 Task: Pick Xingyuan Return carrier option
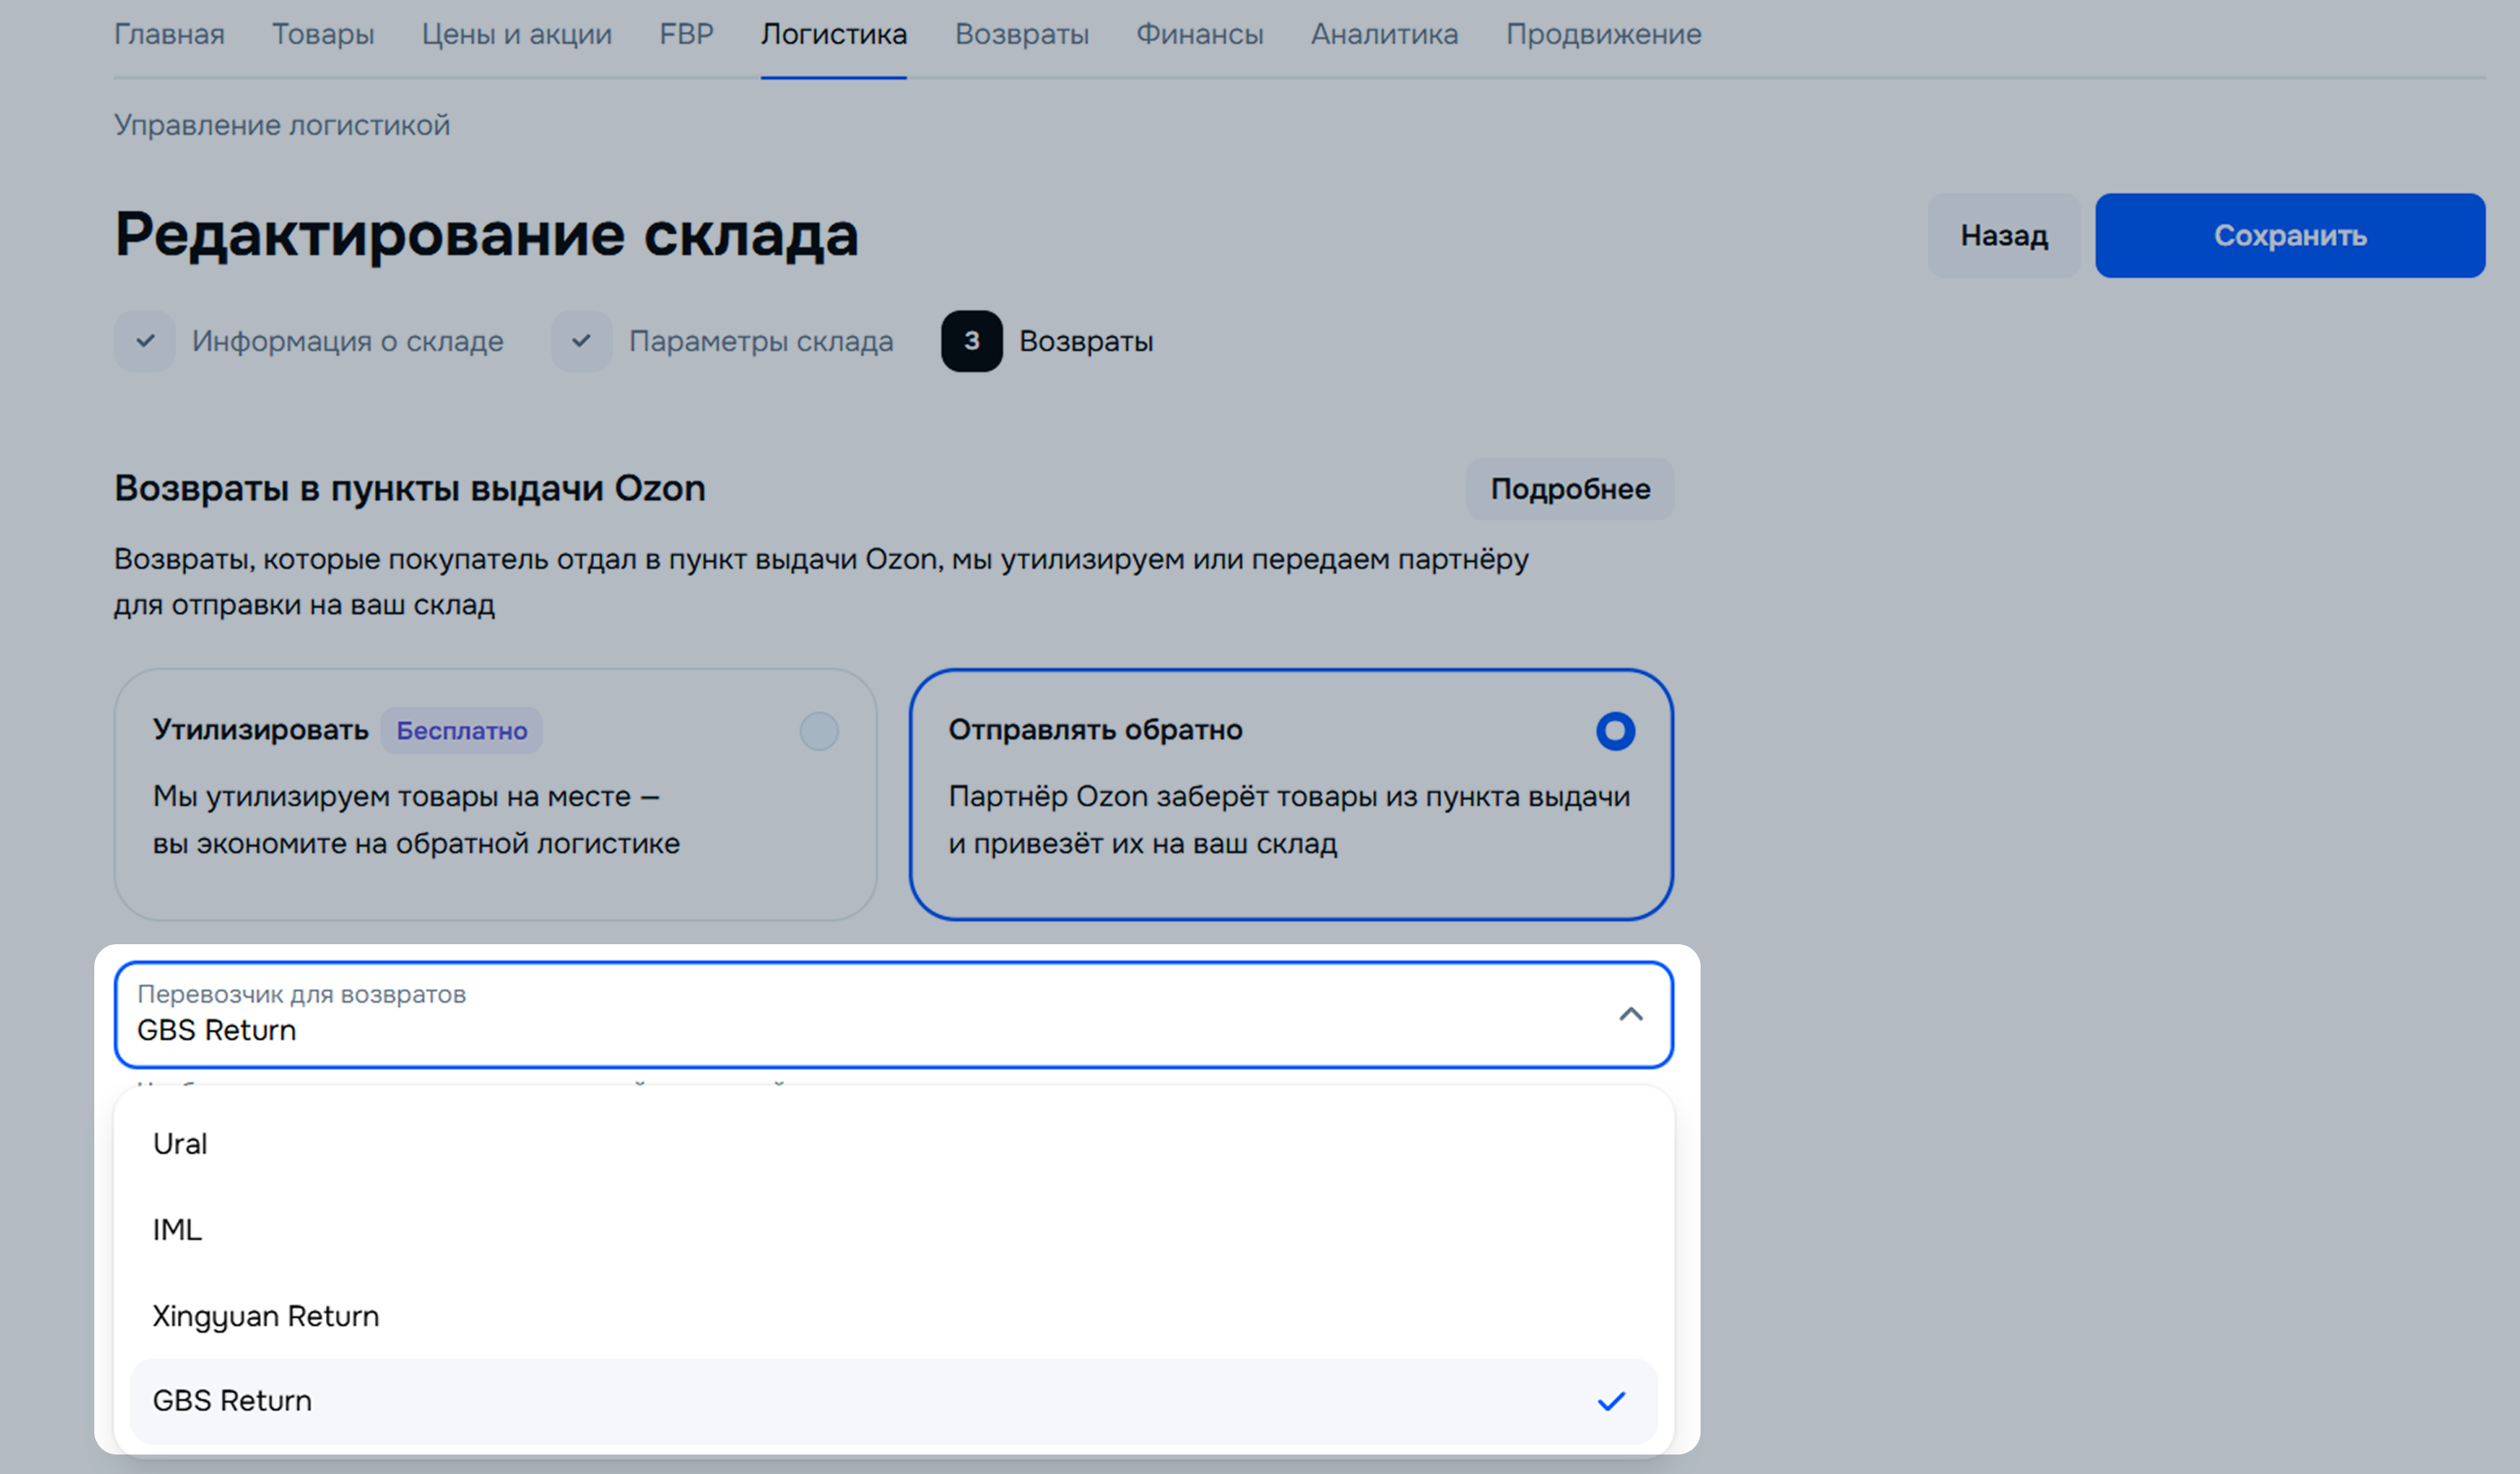point(265,1315)
